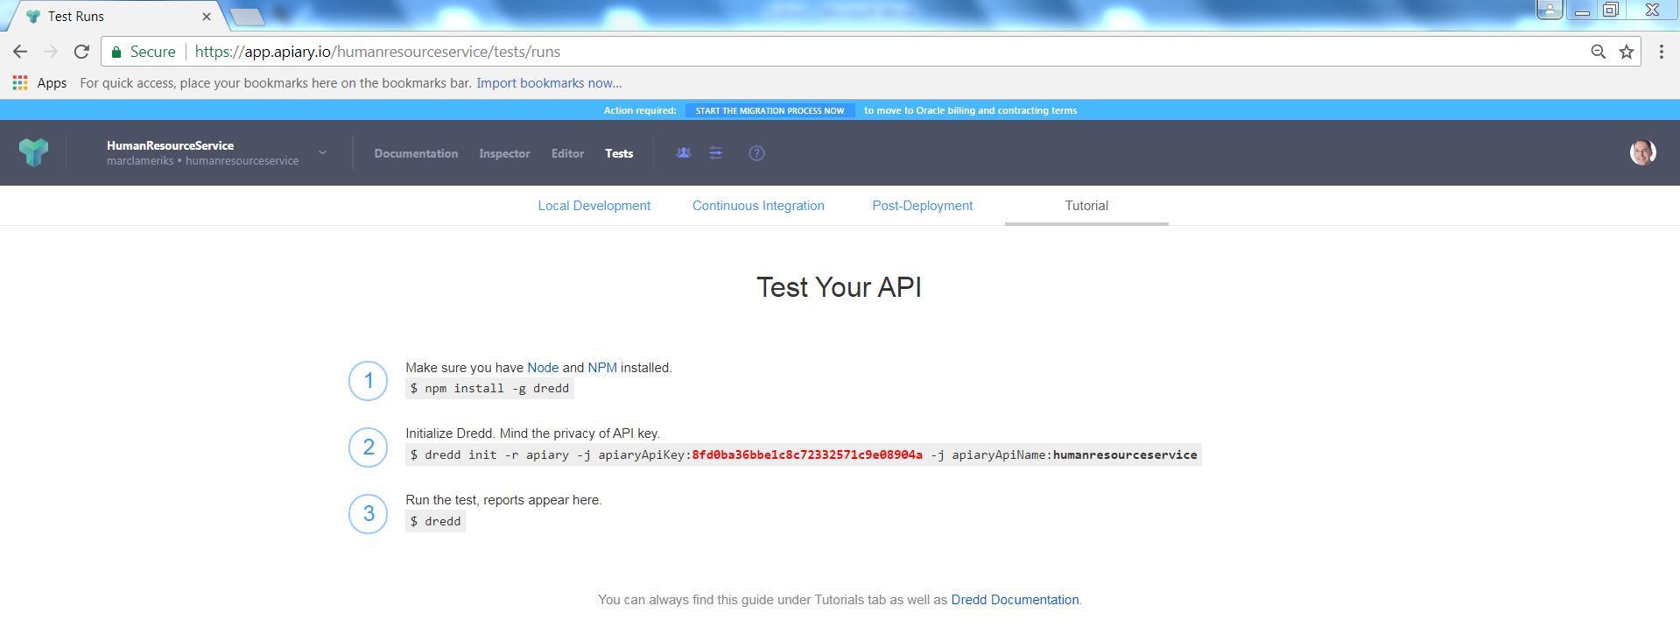Image resolution: width=1680 pixels, height=620 pixels.
Task: Reload the page
Action: pos(81,52)
